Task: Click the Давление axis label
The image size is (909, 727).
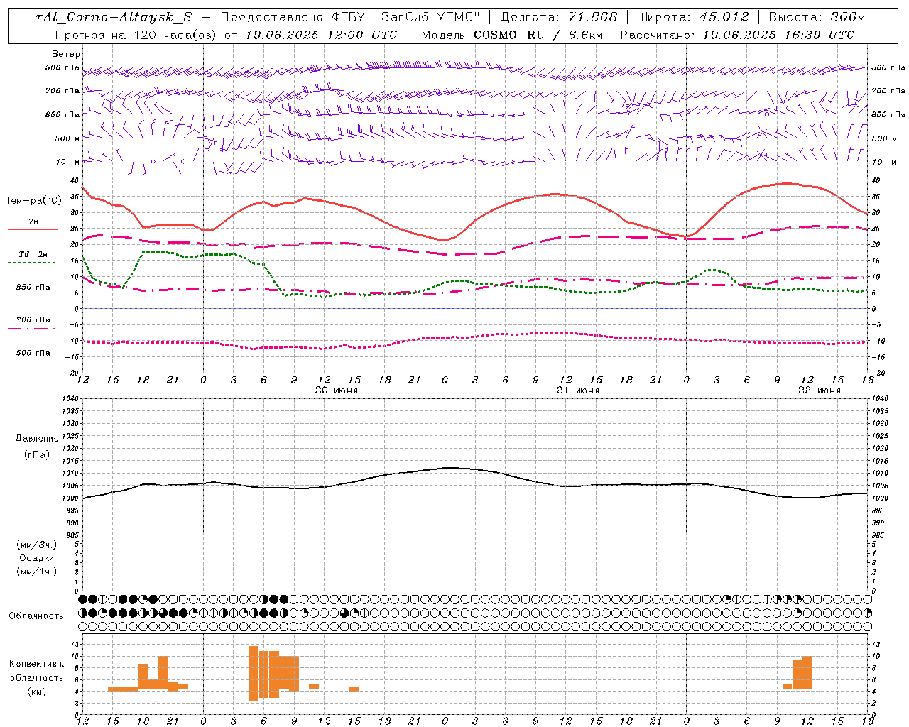Action: 37,439
